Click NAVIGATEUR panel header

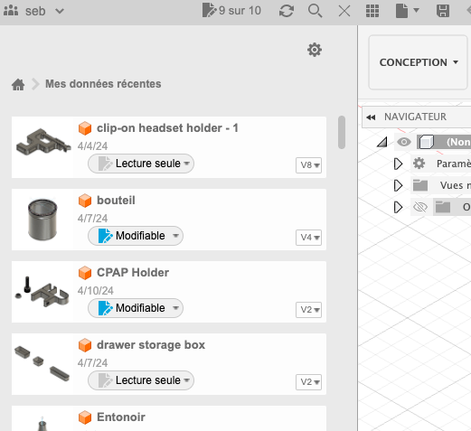point(416,117)
